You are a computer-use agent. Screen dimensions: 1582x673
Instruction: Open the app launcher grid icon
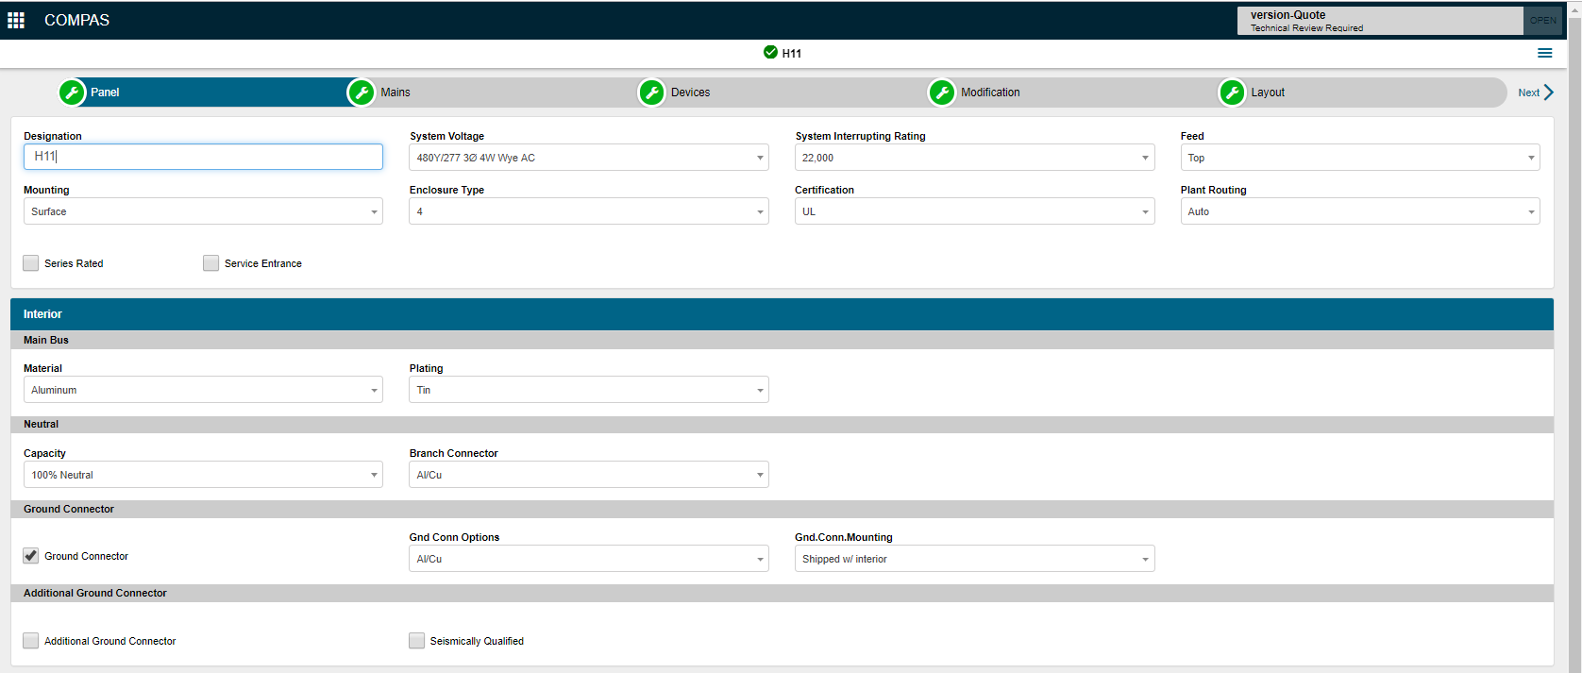[16, 20]
